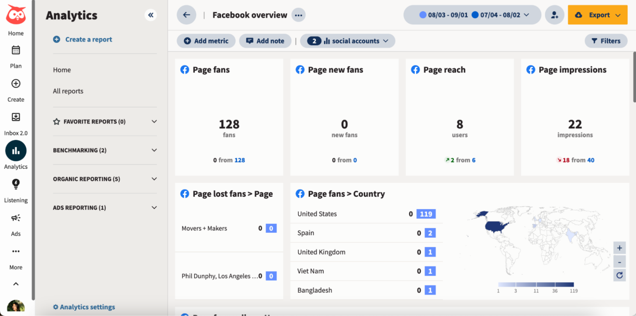Zoom in on the country map

619,248
